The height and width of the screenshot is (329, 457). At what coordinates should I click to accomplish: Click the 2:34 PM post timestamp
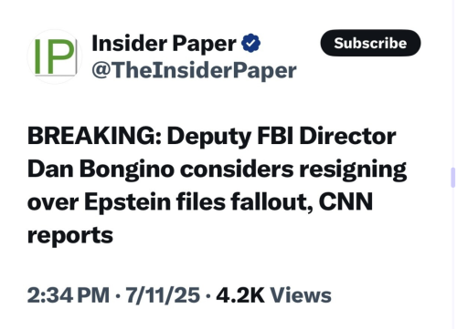click(69, 295)
